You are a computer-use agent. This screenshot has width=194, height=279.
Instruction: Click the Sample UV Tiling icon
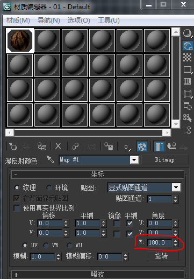click(188, 69)
